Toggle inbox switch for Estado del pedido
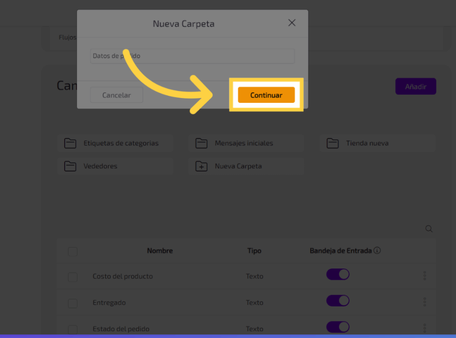 coord(338,327)
